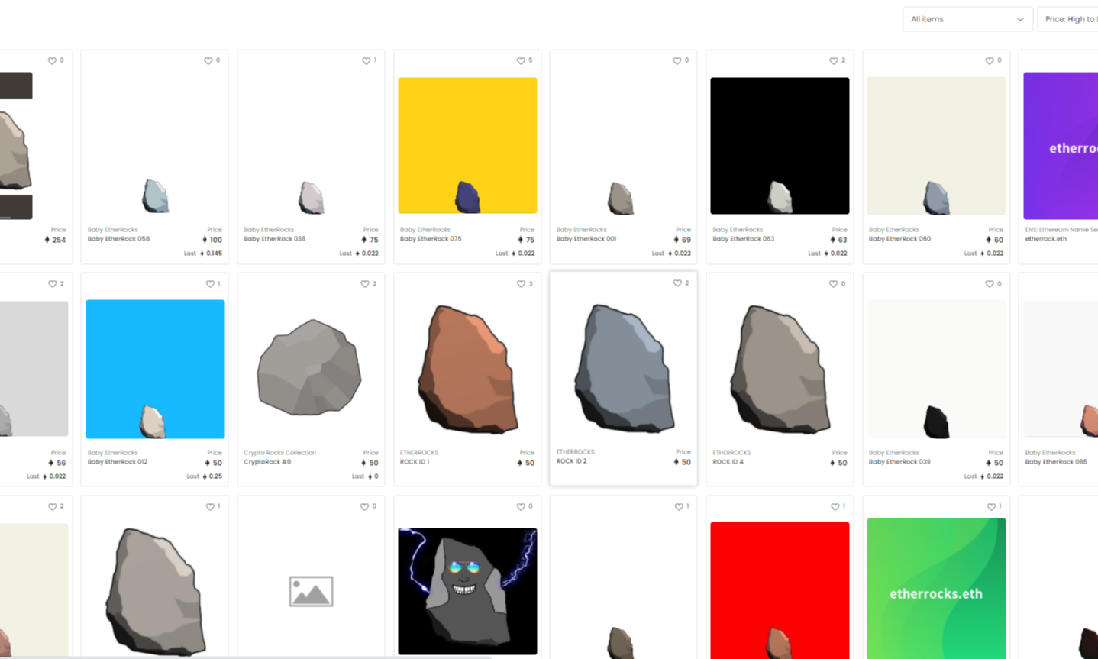Like Baby EtherRock 075 via heart icon

coord(521,61)
